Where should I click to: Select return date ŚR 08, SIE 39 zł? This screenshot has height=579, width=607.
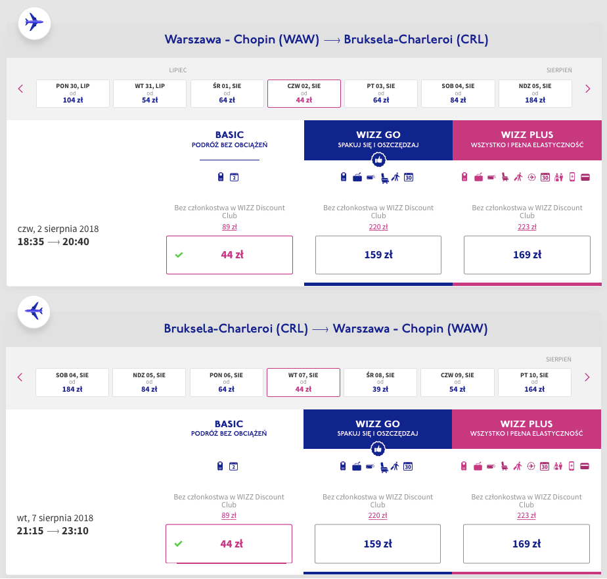(x=380, y=382)
